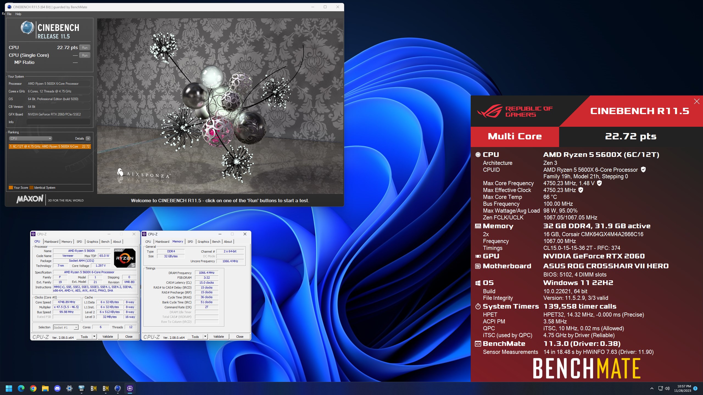Click Close button in CPU-Z CPU window

(129, 337)
